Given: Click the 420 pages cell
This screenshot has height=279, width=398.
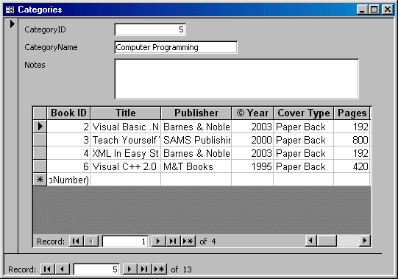Looking at the screenshot, I should [x=352, y=166].
